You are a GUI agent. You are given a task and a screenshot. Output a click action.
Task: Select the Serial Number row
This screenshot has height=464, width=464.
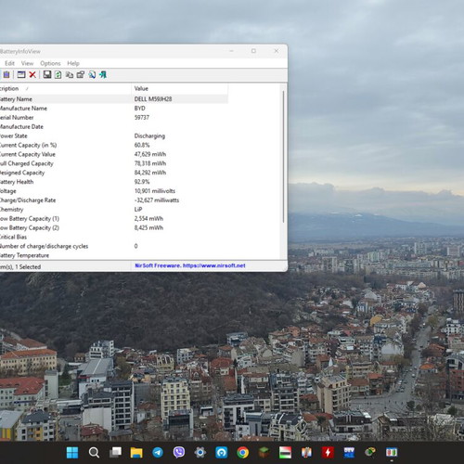point(114,118)
